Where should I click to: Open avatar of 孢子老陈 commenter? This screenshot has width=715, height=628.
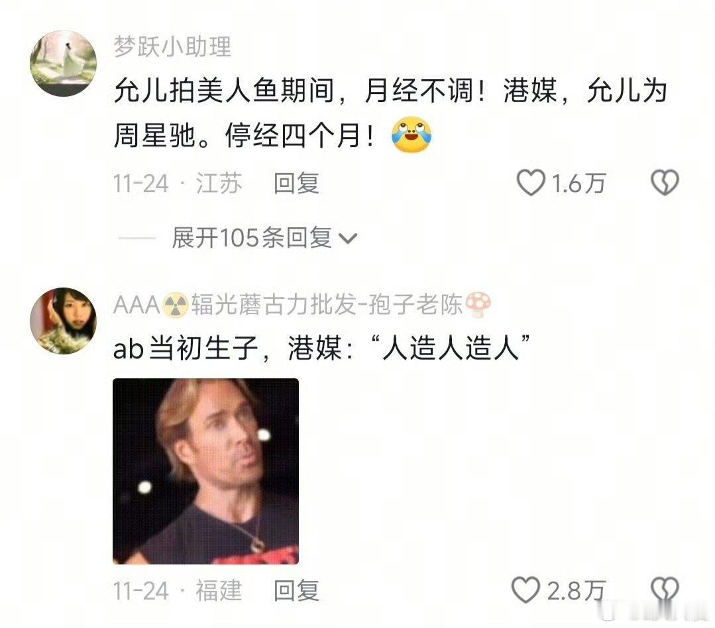pos(64,321)
